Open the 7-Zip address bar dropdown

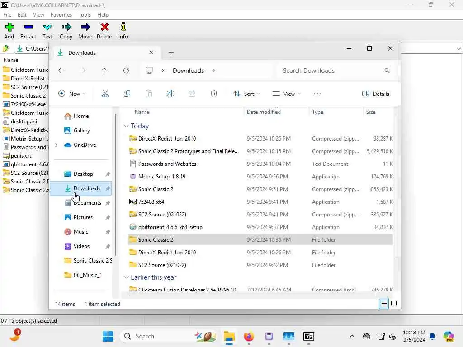pyautogui.click(x=458, y=48)
